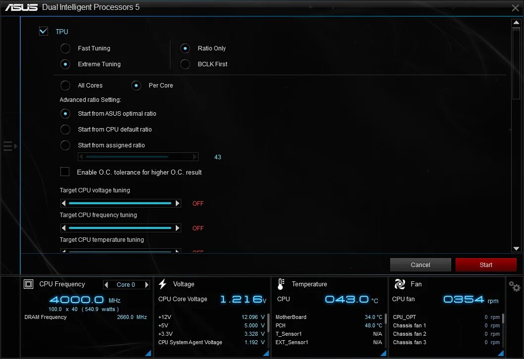Click the 043.0 °C CPU temperature value
The image size is (524, 359).
tap(352, 299)
